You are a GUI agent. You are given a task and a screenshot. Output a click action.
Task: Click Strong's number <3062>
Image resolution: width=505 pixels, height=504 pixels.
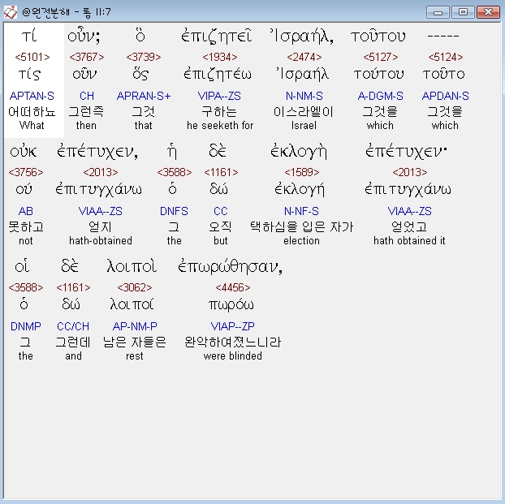click(x=135, y=287)
